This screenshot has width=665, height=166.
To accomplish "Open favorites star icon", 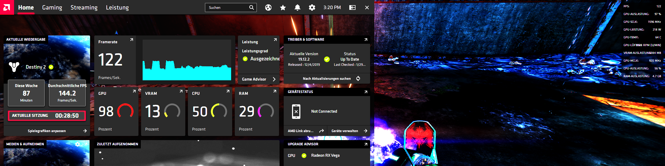I will tap(283, 8).
